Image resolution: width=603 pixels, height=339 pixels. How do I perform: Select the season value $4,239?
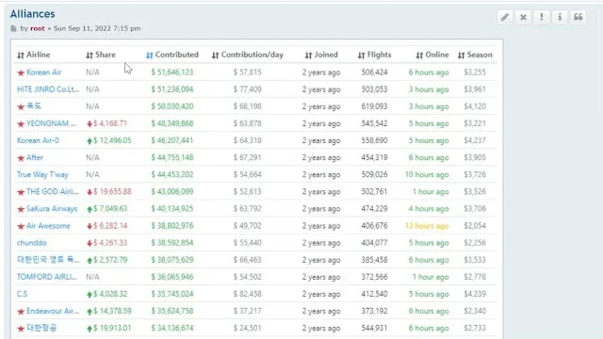pyautogui.click(x=475, y=294)
